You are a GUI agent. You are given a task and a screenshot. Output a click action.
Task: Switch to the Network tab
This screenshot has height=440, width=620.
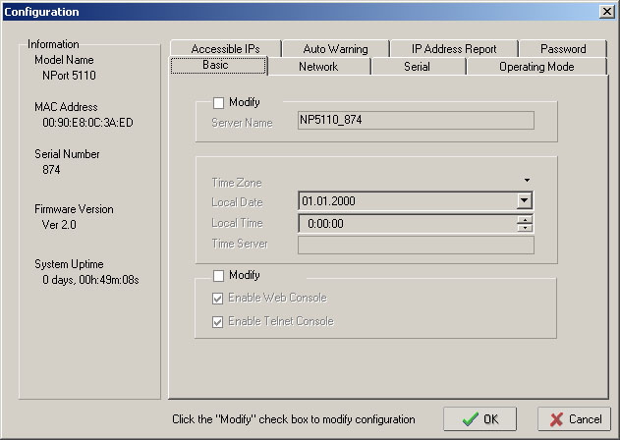click(x=318, y=67)
